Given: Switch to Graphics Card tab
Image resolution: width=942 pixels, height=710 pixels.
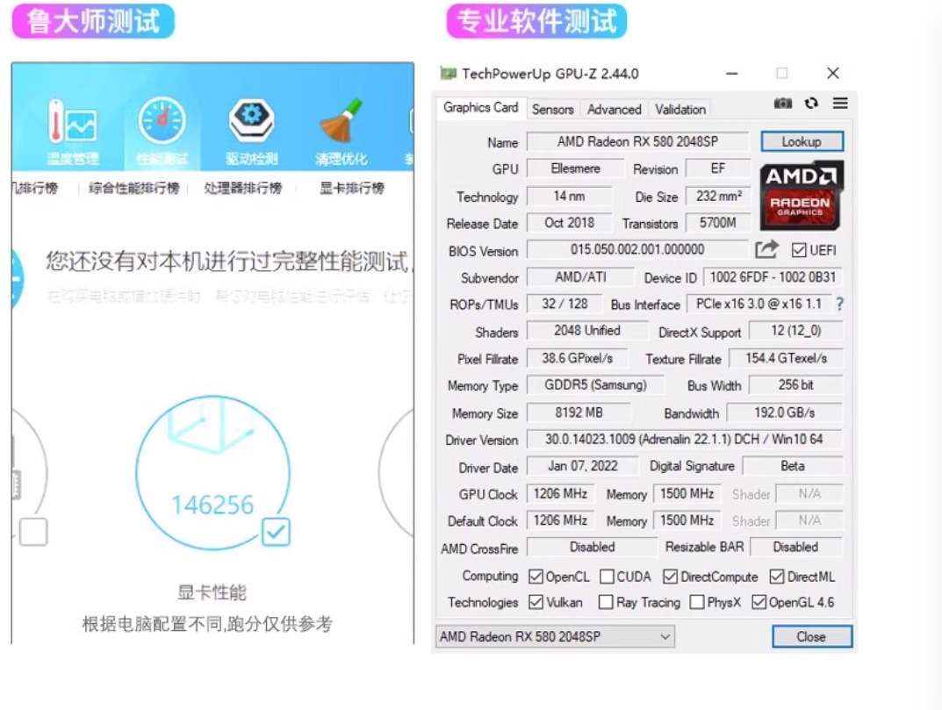Looking at the screenshot, I should tap(480, 108).
